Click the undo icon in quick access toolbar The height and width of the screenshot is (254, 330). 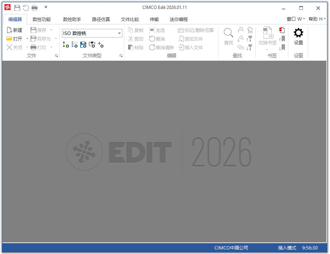point(26,8)
